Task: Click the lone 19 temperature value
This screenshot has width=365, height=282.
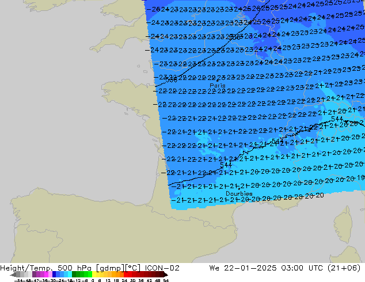Action: pyautogui.click(x=360, y=178)
